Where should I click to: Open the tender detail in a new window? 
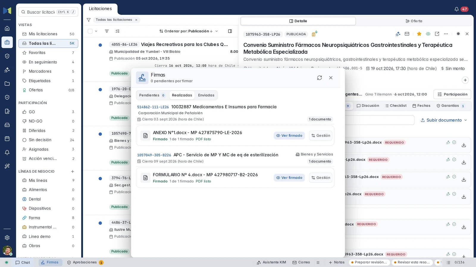(437, 34)
